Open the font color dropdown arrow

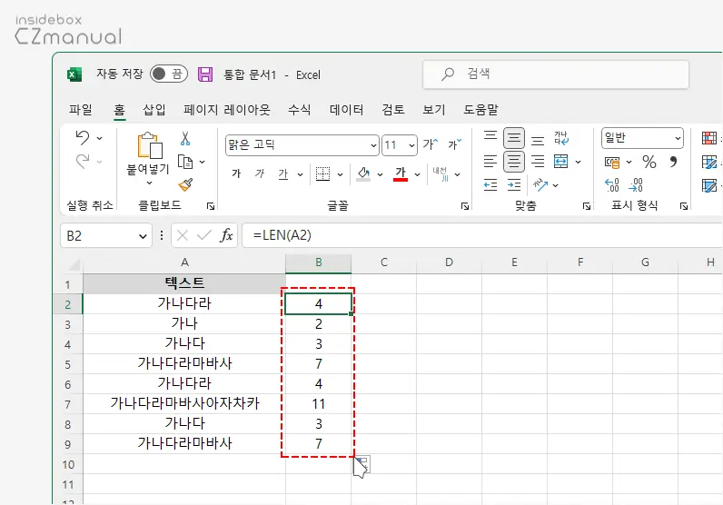(417, 174)
